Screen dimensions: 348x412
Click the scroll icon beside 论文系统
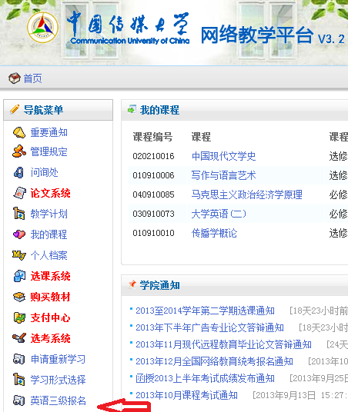(19, 193)
